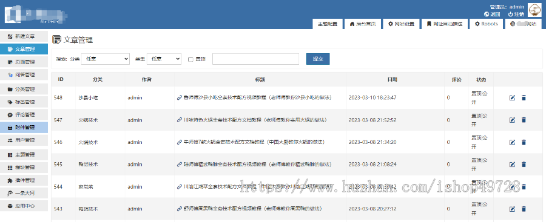Image resolution: width=546 pixels, height=222 pixels.
Task: Click the 提交 search button
Action: pyautogui.click(x=318, y=59)
